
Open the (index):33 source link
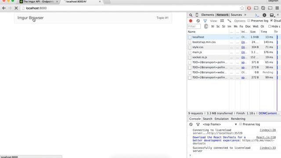[267, 148]
